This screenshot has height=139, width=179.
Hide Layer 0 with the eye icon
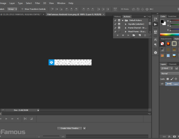[x=162, y=84]
